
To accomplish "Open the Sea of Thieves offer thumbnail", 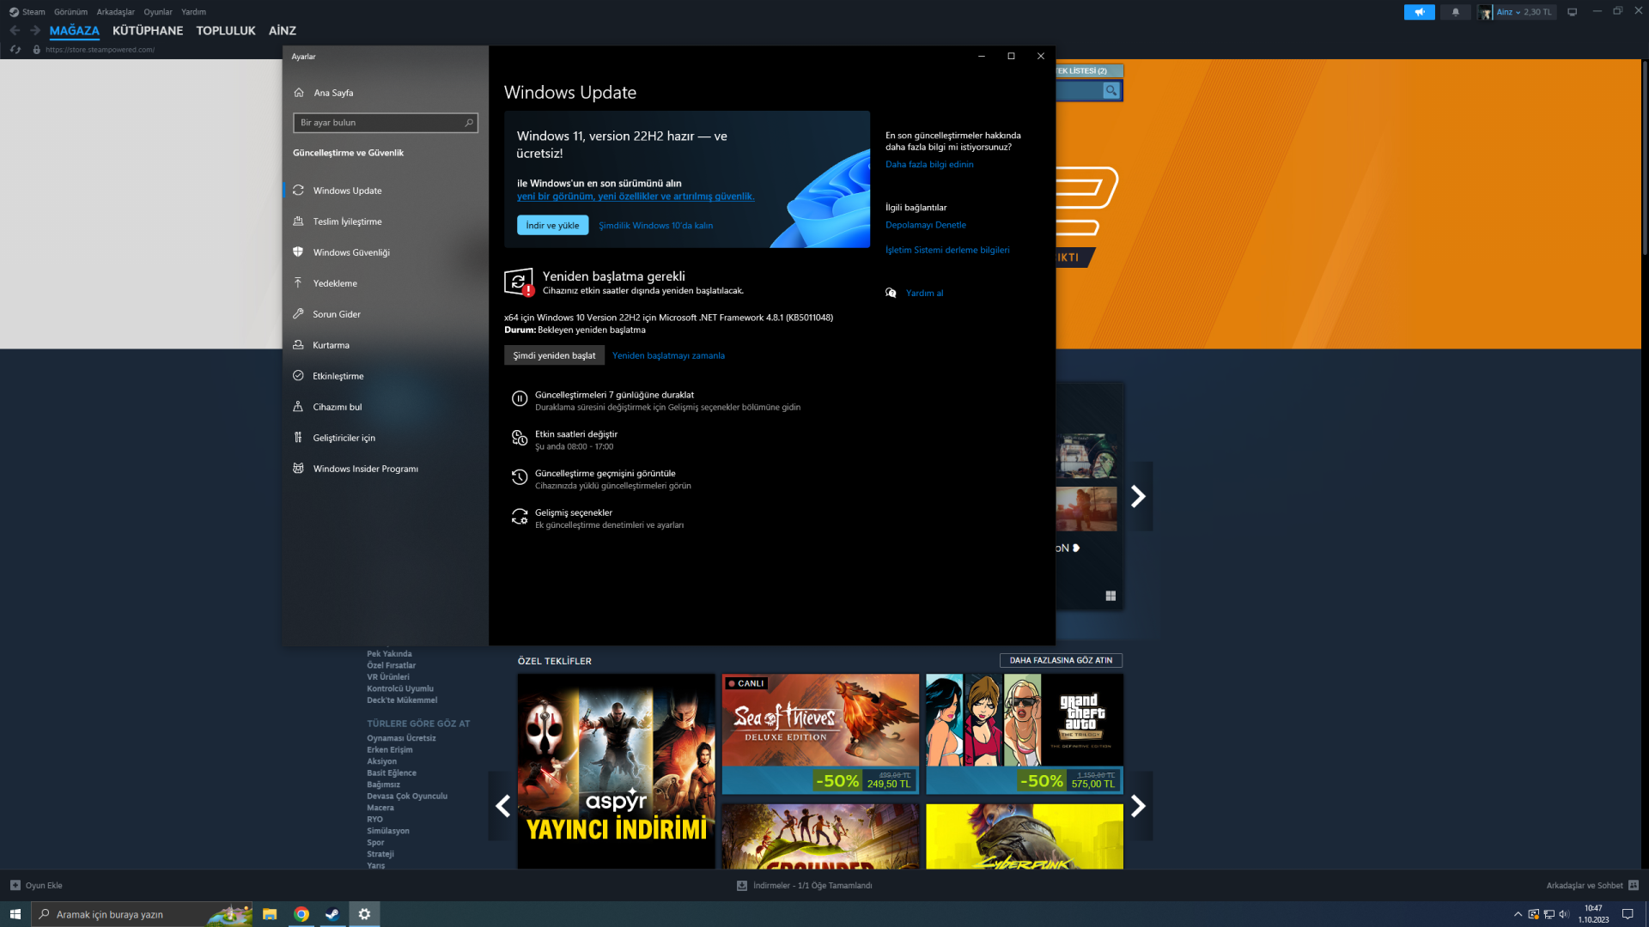I will pos(820,721).
